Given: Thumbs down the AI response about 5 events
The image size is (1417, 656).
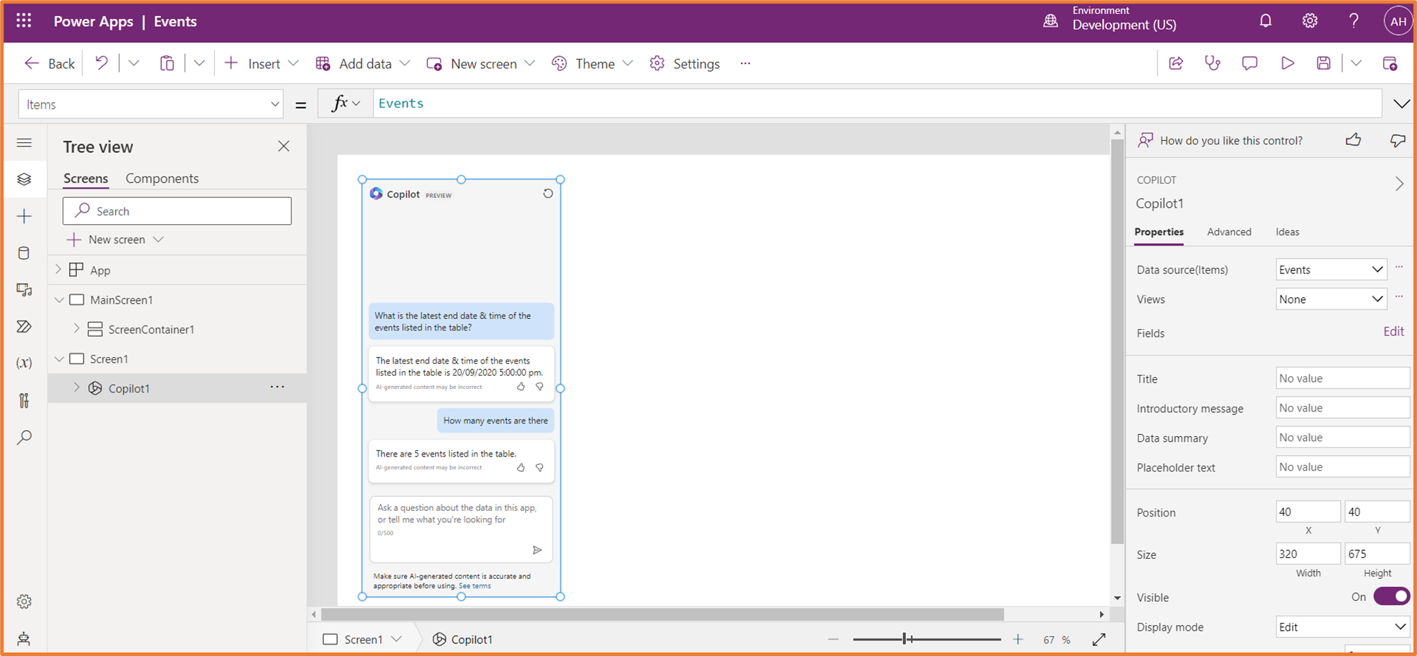Looking at the screenshot, I should tap(539, 466).
